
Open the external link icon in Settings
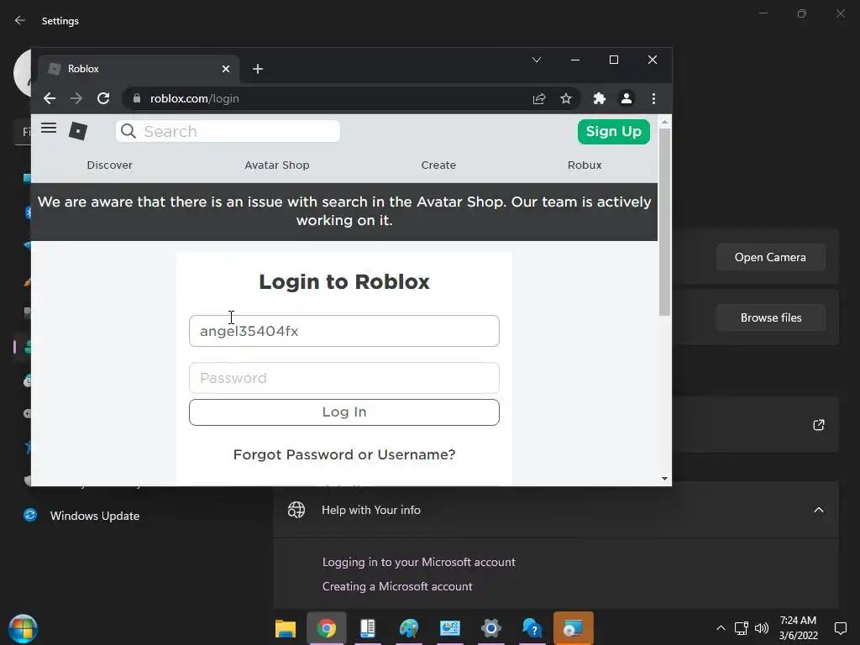(818, 425)
